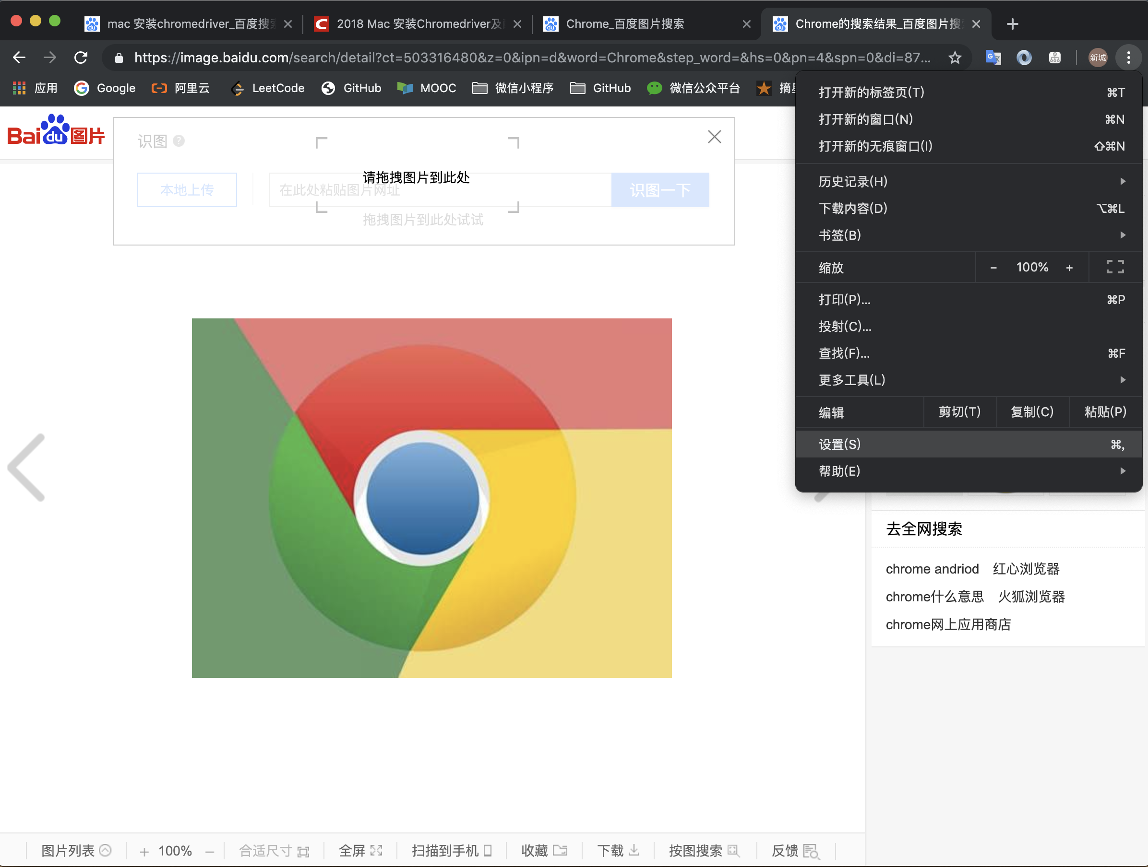Click 复制(C) in the edit row
Image resolution: width=1148 pixels, height=867 pixels.
pyautogui.click(x=1032, y=412)
